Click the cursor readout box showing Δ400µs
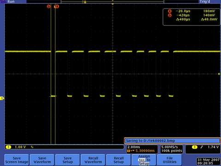The image size is (221, 166). pyautogui.click(x=192, y=17)
